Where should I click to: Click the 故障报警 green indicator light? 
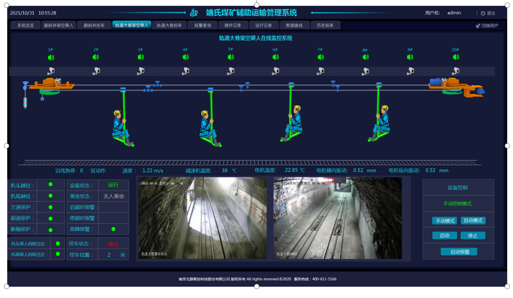[113, 229]
